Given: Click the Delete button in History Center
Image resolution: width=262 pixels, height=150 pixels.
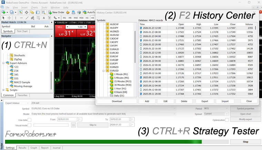Looking at the screenshot, I should point(184,101).
